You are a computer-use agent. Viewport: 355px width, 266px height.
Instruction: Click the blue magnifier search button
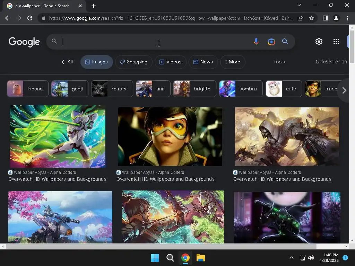point(285,42)
